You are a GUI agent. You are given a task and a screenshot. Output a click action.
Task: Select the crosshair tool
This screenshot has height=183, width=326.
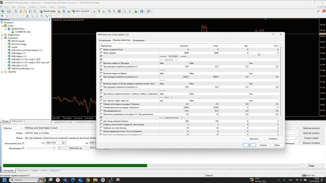point(7,16)
